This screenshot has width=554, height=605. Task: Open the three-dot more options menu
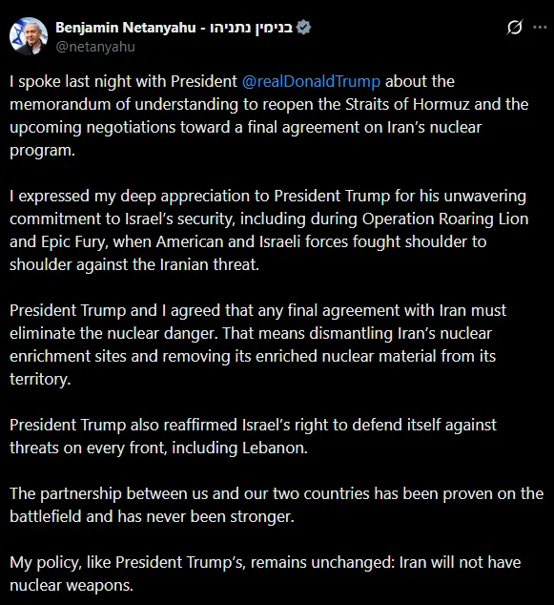(x=540, y=27)
